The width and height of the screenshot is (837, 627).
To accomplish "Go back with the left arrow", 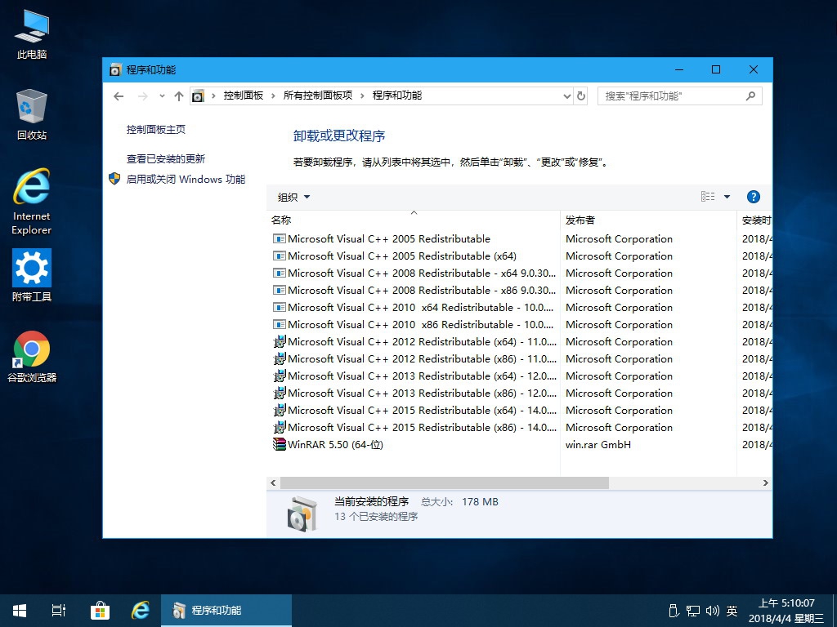I will tap(119, 96).
